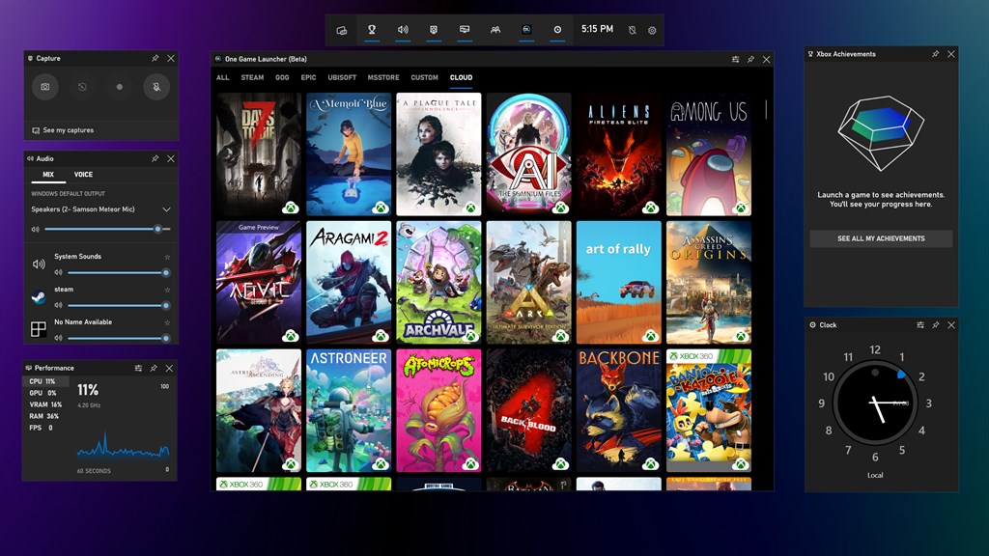Click the 5:15 PM time display
Viewport: 989px width, 556px height.
pos(597,29)
